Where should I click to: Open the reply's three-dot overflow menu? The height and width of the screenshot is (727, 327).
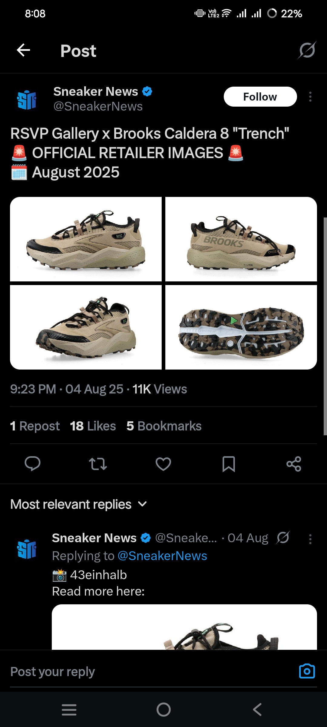310,539
